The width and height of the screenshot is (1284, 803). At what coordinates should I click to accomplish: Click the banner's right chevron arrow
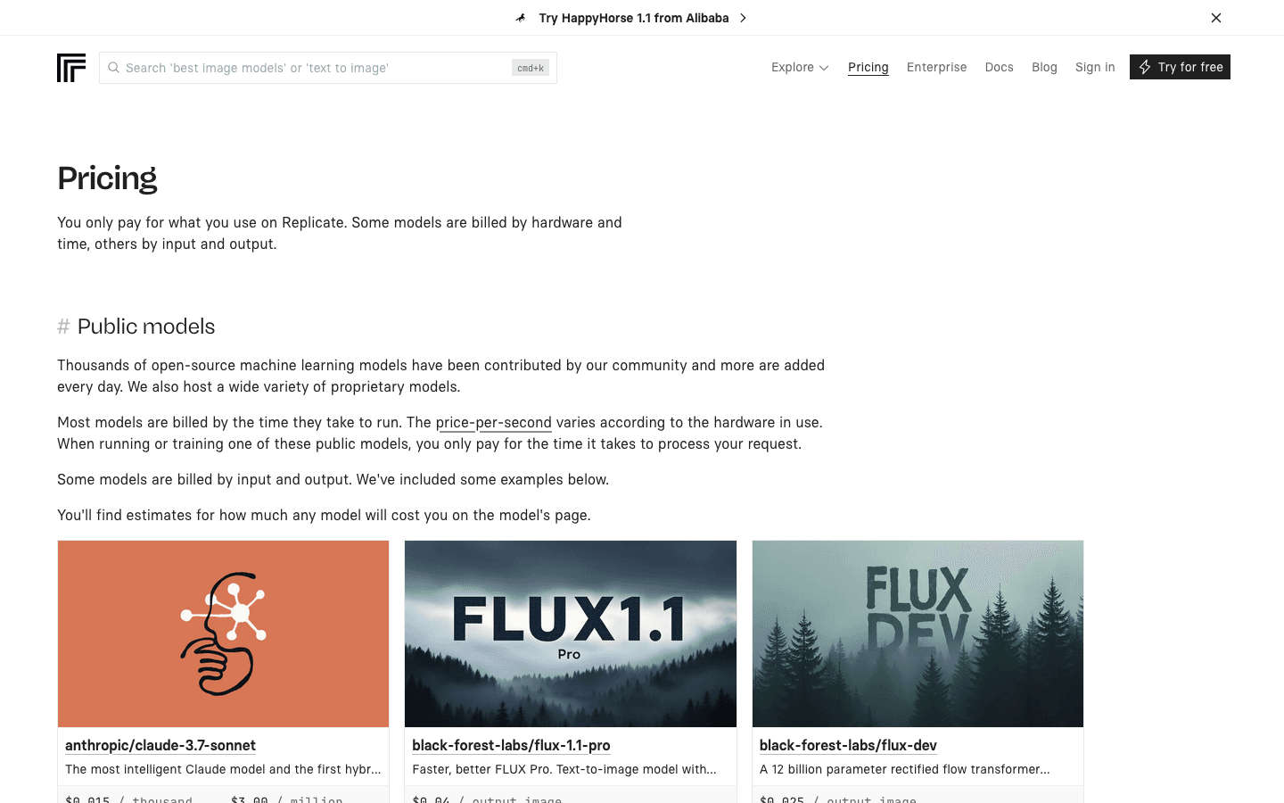(x=743, y=18)
